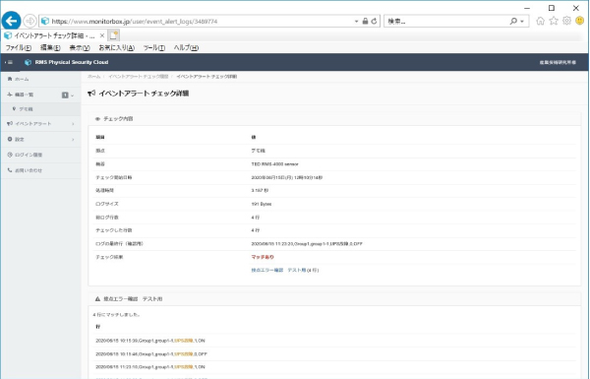Image resolution: width=590 pixels, height=379 pixels.
Task: Open the 表示(V) menu
Action: point(80,48)
